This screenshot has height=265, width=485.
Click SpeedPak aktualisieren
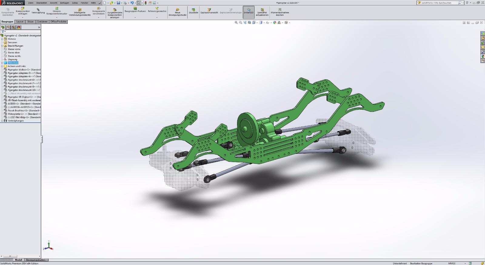coord(262,12)
